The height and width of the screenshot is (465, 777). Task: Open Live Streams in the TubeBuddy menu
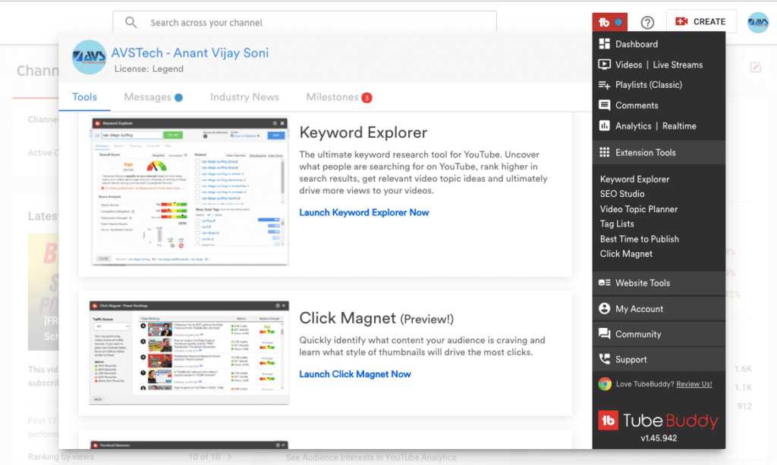(678, 65)
